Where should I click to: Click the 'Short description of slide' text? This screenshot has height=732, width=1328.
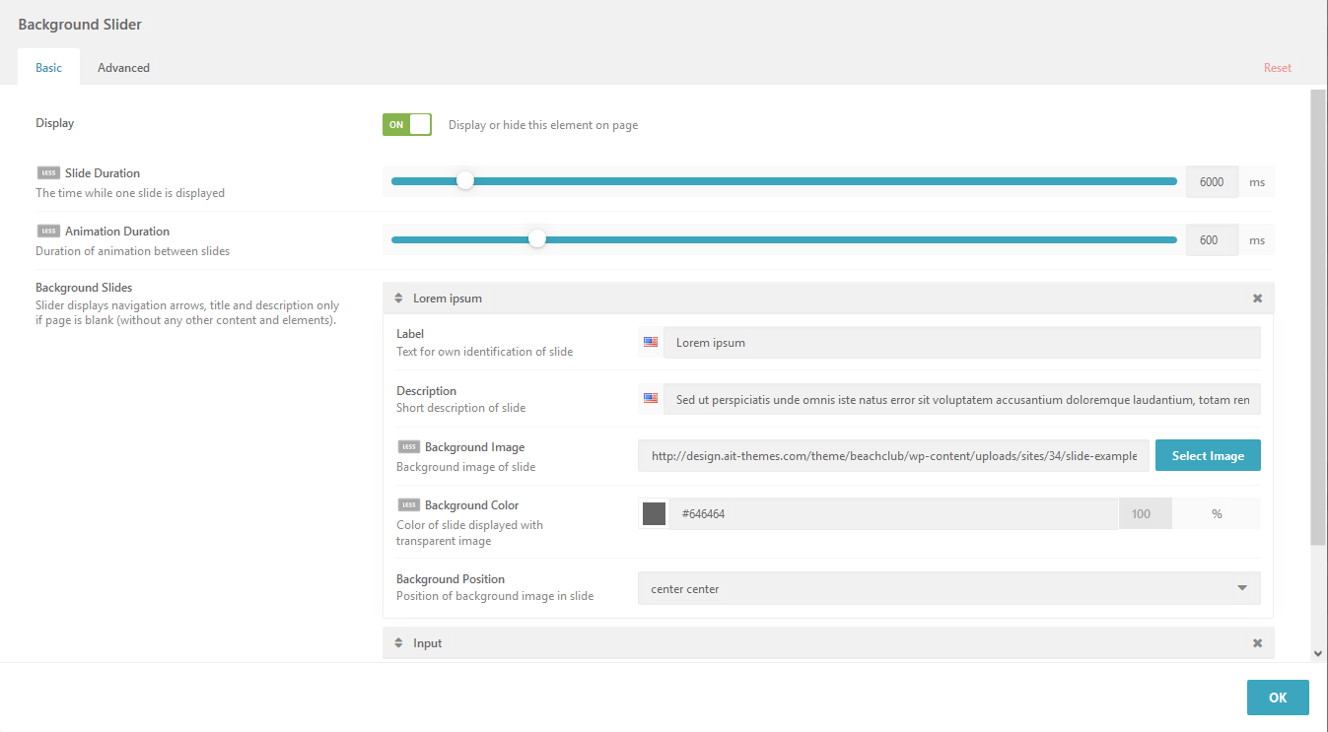(461, 408)
